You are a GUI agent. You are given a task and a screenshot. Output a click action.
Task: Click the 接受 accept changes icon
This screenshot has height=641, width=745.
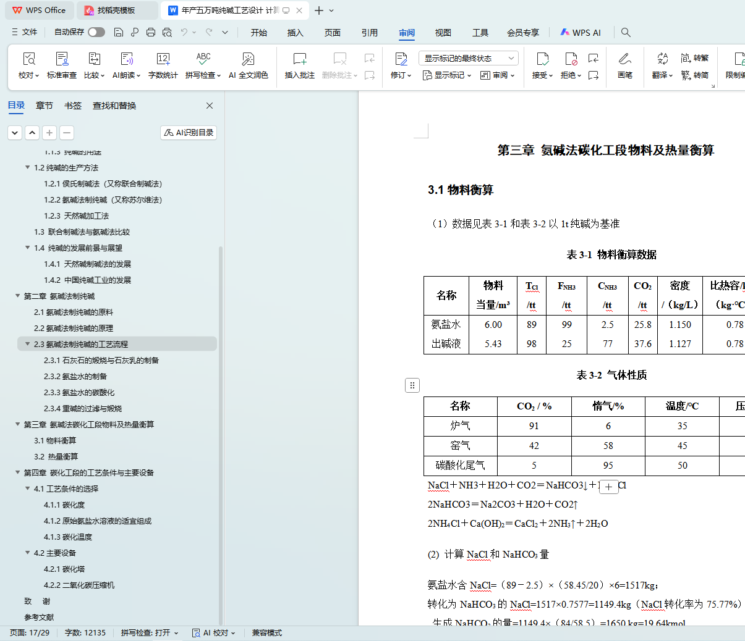(542, 59)
